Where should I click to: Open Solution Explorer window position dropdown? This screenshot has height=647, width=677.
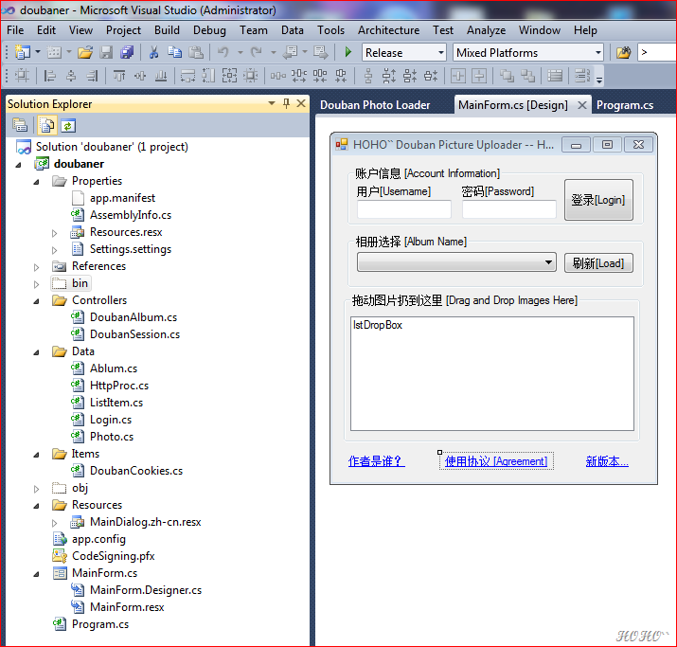[272, 103]
